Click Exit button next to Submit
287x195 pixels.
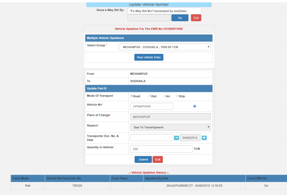pos(157,159)
